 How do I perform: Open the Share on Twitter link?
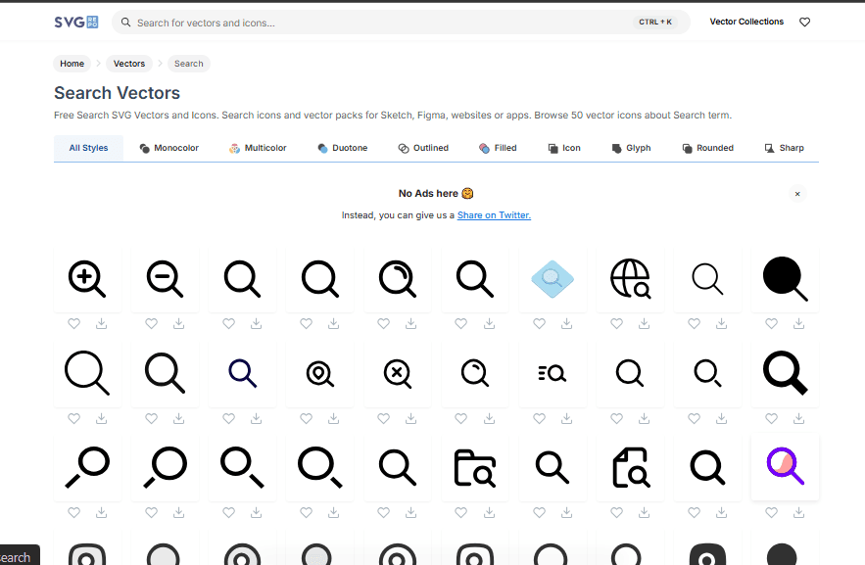coord(494,215)
